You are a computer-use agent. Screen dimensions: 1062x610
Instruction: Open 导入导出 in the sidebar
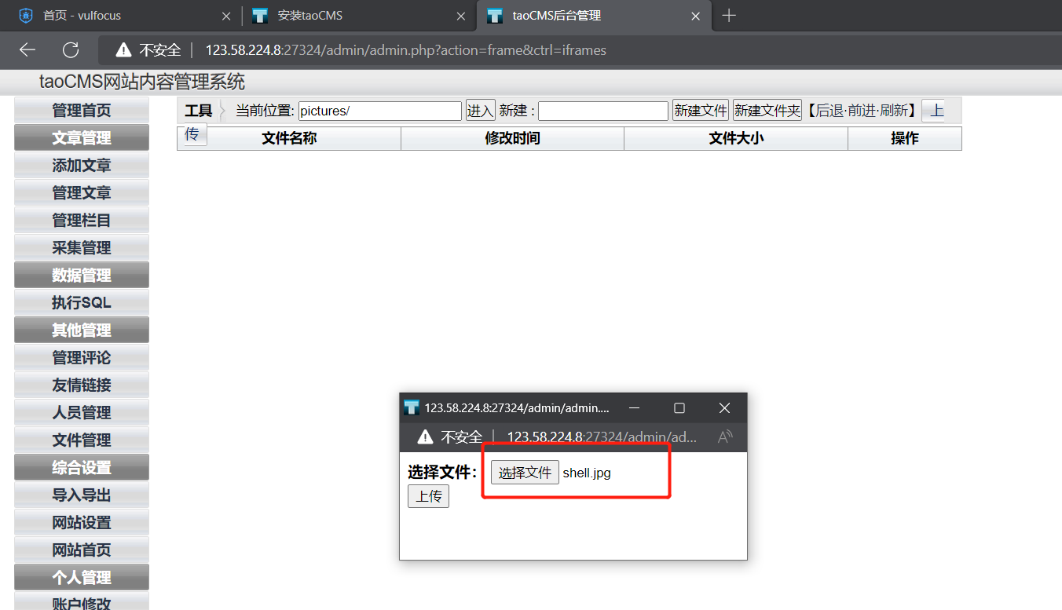click(82, 495)
